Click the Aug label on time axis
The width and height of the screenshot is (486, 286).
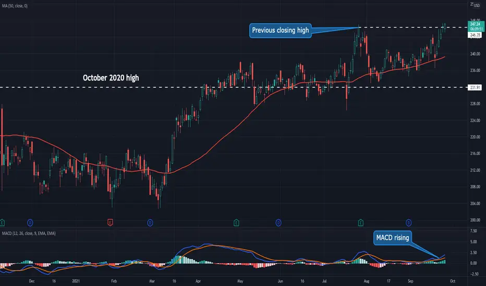[x=367, y=281]
